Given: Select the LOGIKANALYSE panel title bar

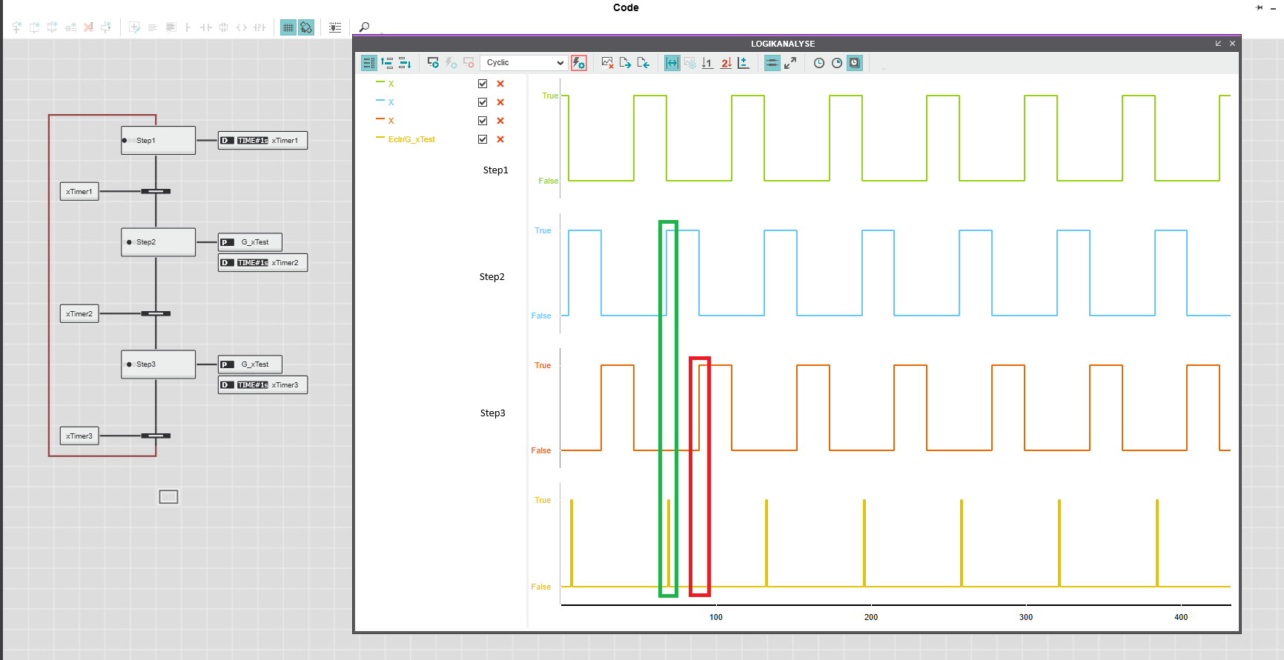Looking at the screenshot, I should tap(782, 44).
